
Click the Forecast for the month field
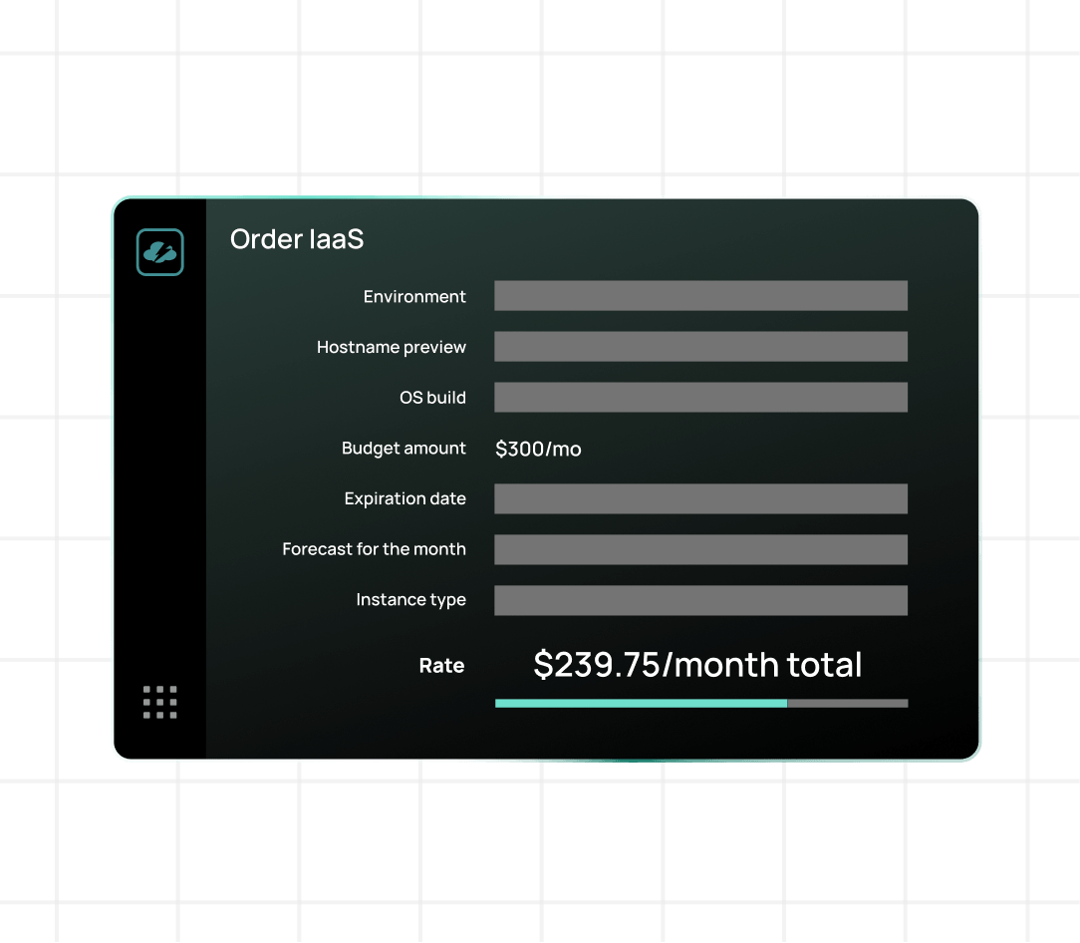coord(700,549)
